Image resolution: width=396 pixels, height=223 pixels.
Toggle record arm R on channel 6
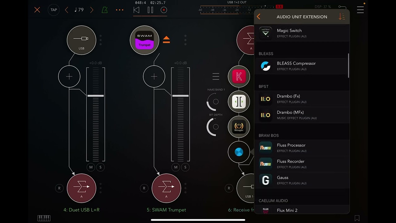tap(229, 188)
